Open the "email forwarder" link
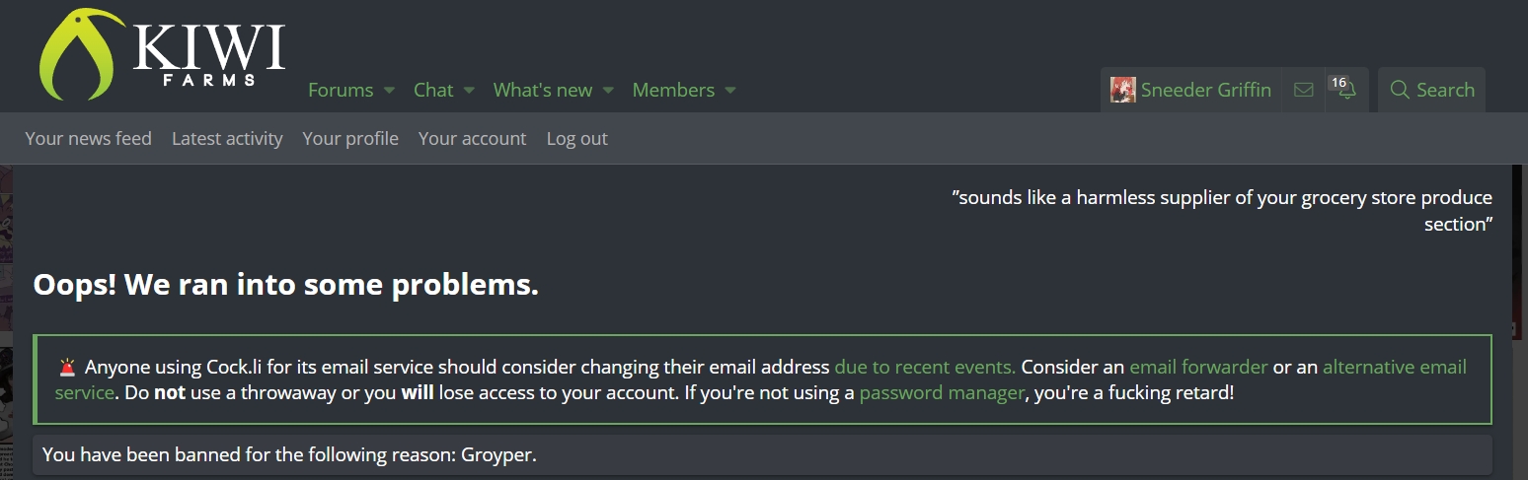This screenshot has height=480, width=1528. pos(1198,368)
